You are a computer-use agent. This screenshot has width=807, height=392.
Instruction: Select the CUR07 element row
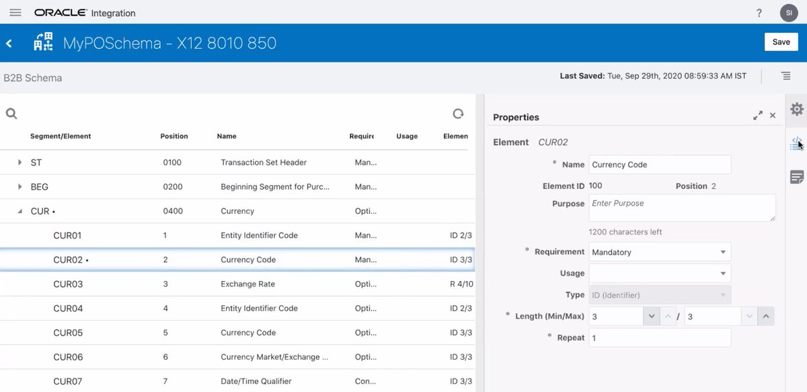237,381
